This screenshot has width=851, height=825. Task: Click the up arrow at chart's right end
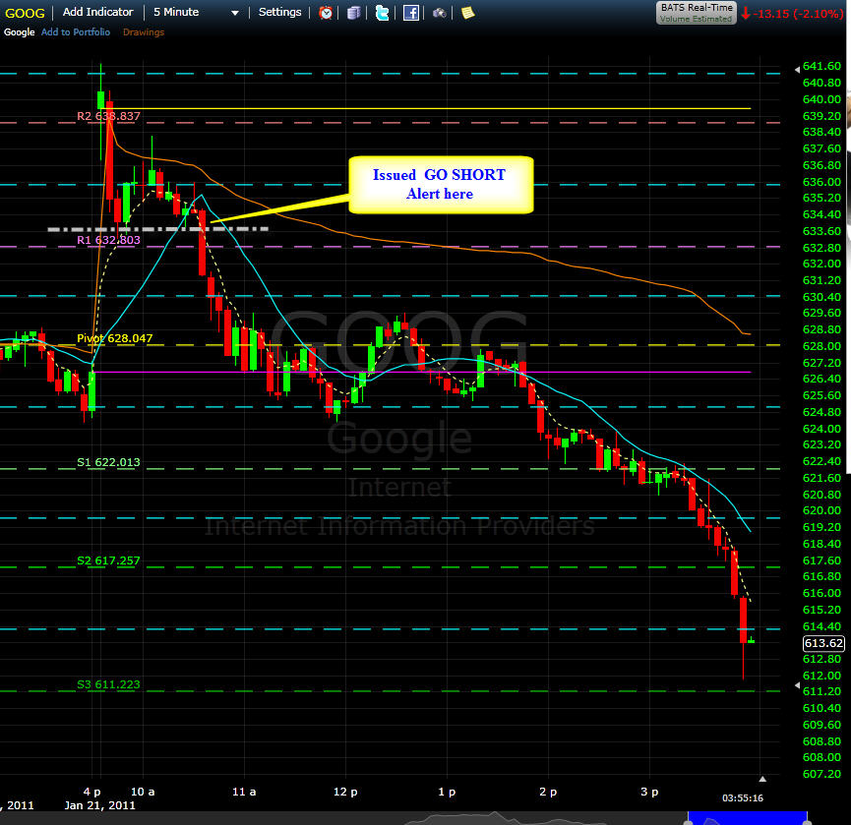coord(762,779)
